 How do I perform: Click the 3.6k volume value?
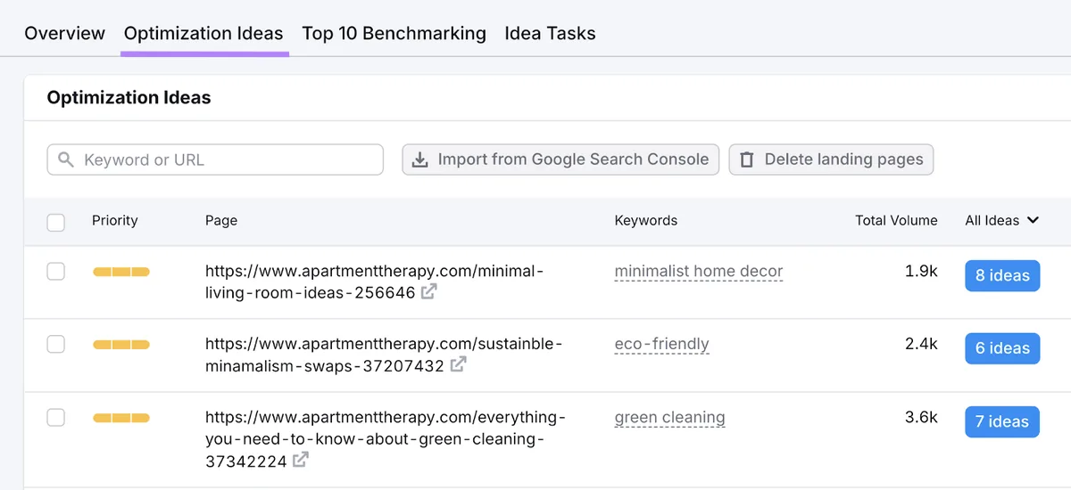921,417
